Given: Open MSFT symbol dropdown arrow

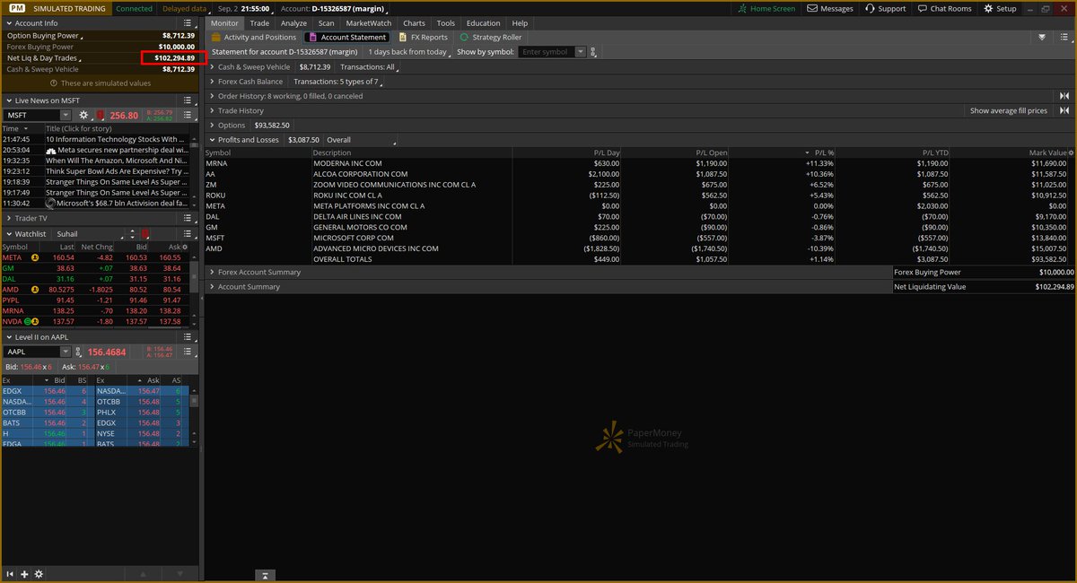Looking at the screenshot, I should pos(66,115).
